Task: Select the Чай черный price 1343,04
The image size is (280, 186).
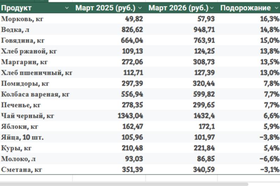Action: pos(129,116)
